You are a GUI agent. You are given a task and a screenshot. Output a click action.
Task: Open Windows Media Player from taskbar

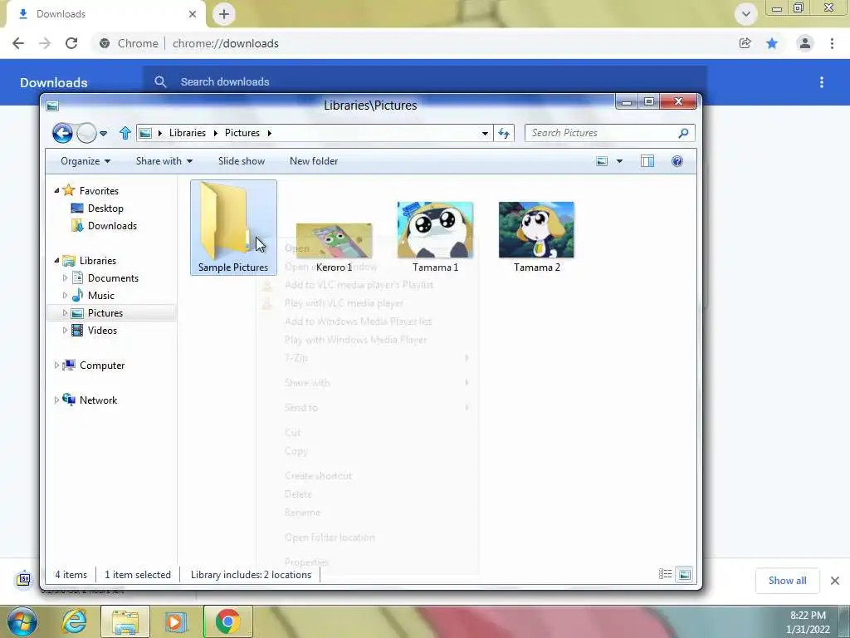click(x=175, y=621)
